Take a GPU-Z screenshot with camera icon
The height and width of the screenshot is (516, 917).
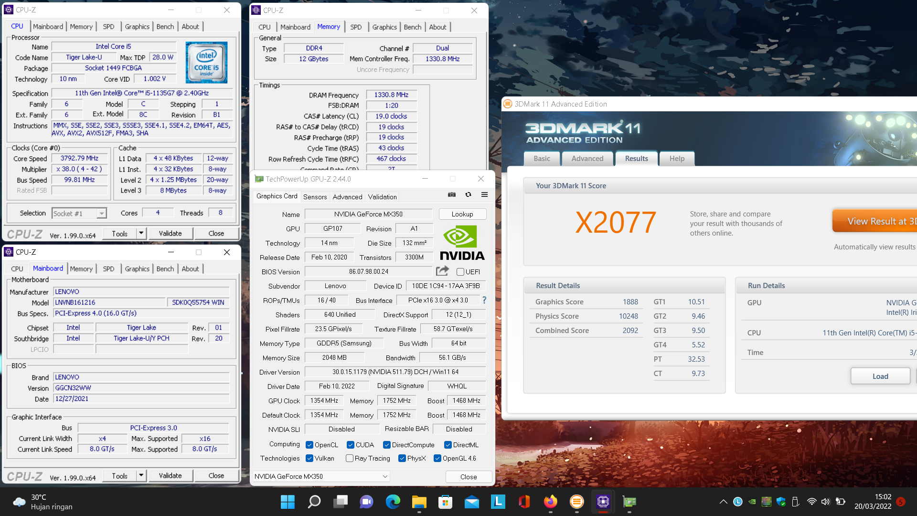(x=451, y=195)
